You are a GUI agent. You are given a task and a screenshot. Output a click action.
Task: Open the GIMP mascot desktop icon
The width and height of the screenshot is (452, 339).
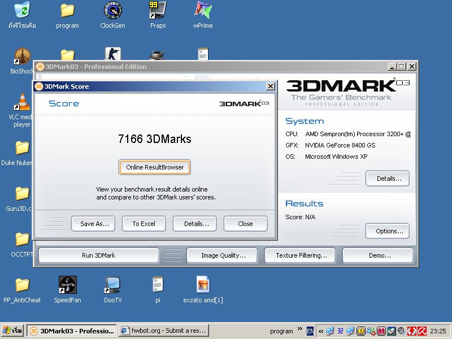(157, 55)
